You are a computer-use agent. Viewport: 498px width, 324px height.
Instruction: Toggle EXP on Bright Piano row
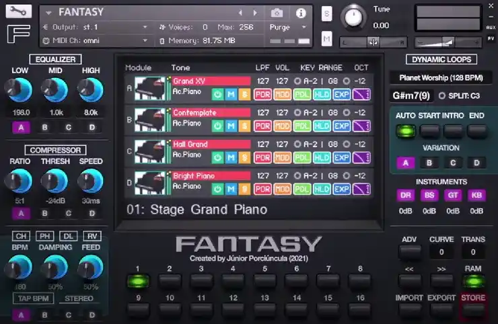click(341, 189)
